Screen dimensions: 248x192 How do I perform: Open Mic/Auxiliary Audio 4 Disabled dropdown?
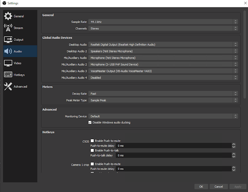pos(163,78)
